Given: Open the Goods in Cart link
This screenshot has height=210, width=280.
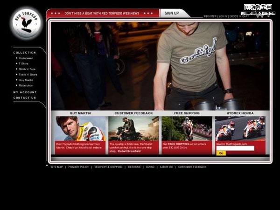Looking at the screenshot, I should (238, 16).
